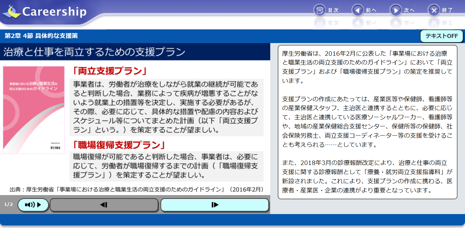465x228 pixels.
Task: Click paragraph starting また、2018年3月の診療報酬改定
Action: pyautogui.click(x=367, y=177)
